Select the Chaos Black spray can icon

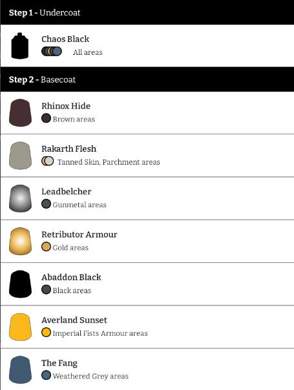click(x=20, y=46)
